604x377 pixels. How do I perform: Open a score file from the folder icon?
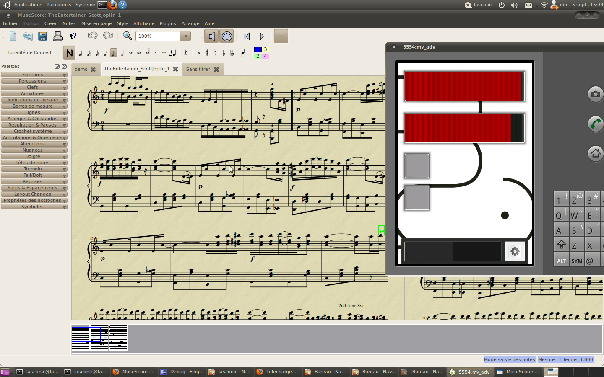tap(28, 36)
